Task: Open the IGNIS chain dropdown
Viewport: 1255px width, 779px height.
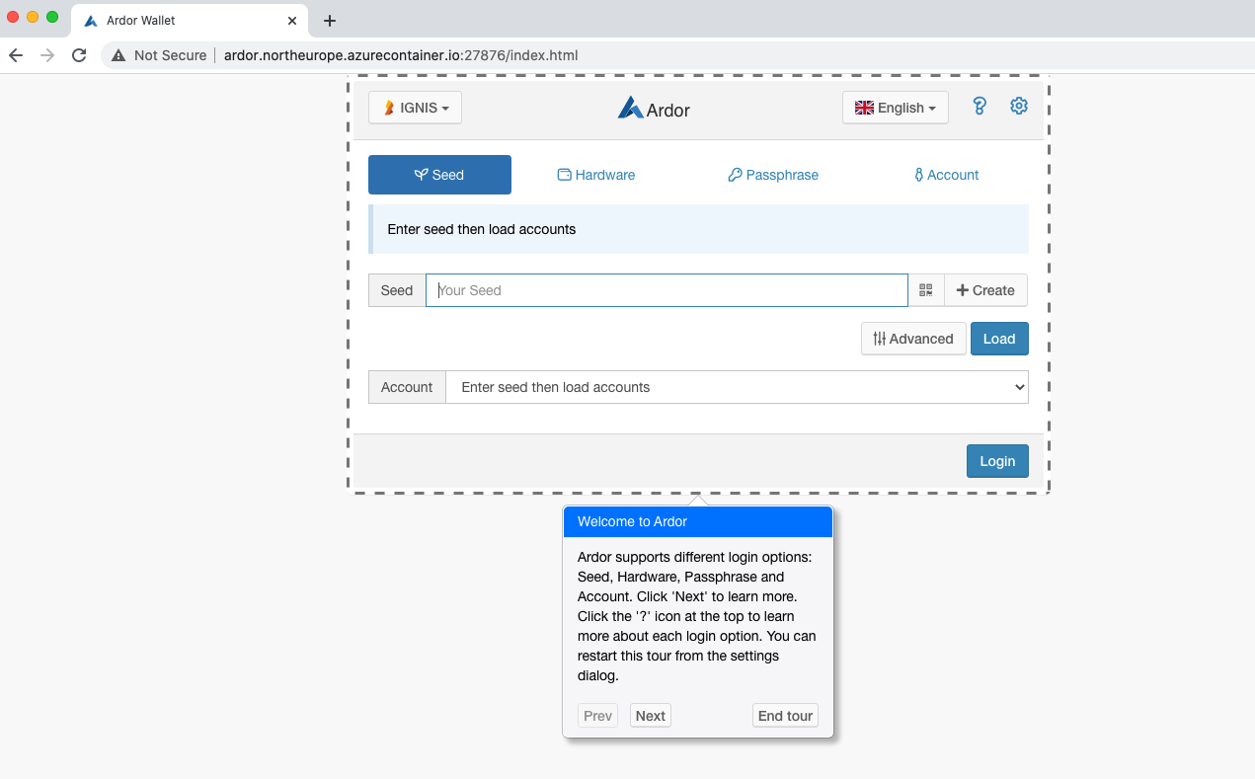Action: point(415,107)
